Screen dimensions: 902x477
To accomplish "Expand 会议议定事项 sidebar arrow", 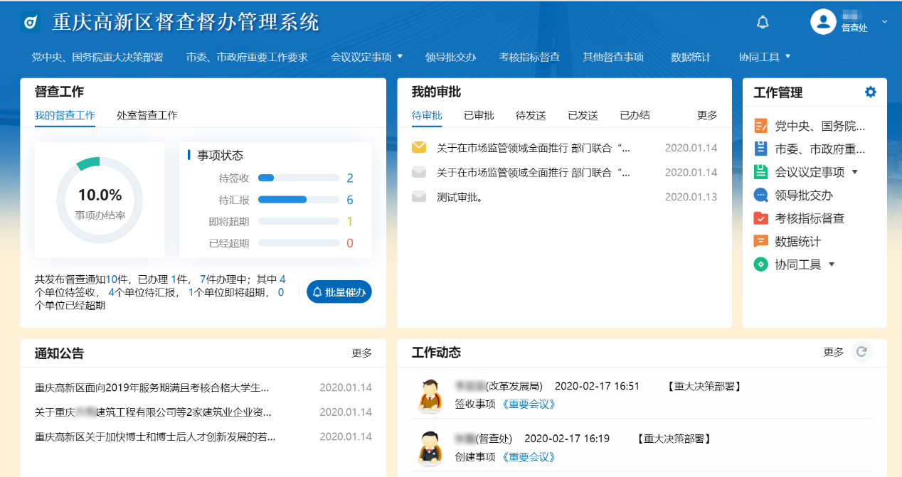I will click(x=855, y=172).
